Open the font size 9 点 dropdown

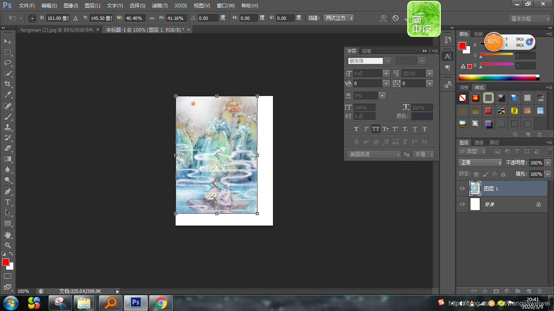tap(386, 73)
